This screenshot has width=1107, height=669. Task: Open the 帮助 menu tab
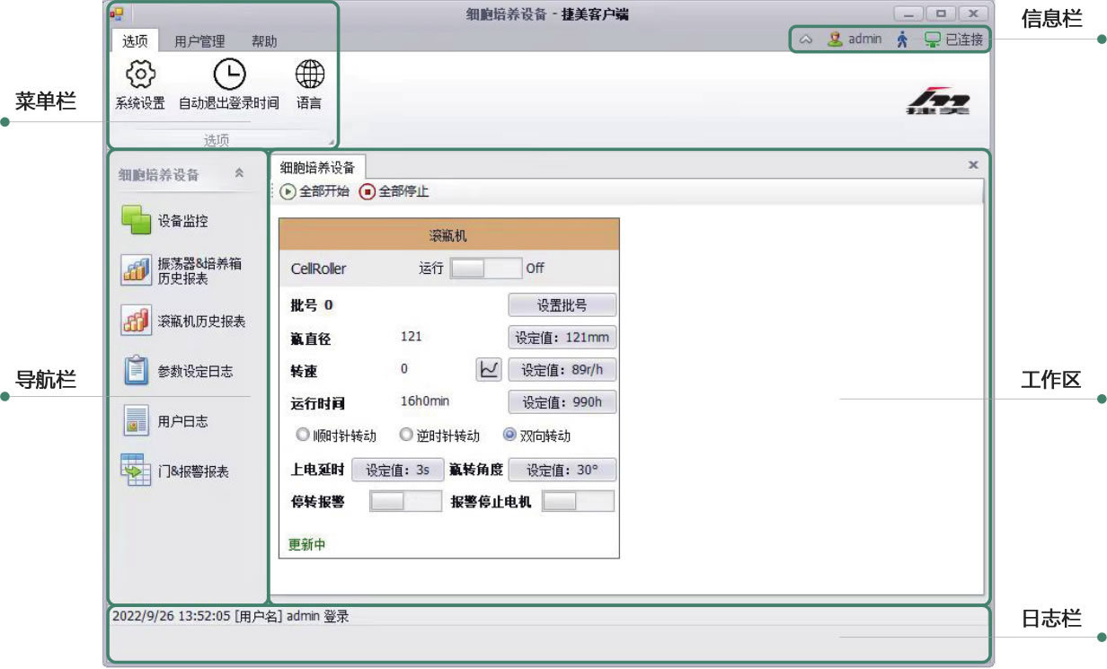264,41
